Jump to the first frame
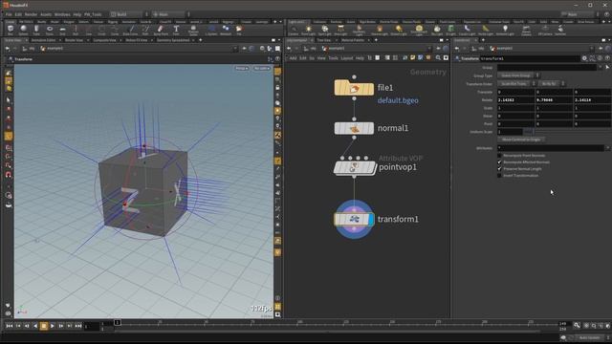 10,325
